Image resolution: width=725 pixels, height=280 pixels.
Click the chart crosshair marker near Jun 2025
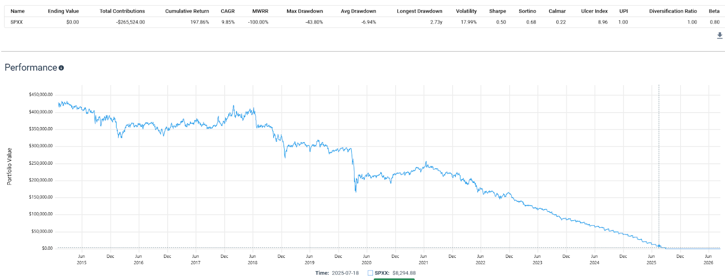click(x=659, y=246)
